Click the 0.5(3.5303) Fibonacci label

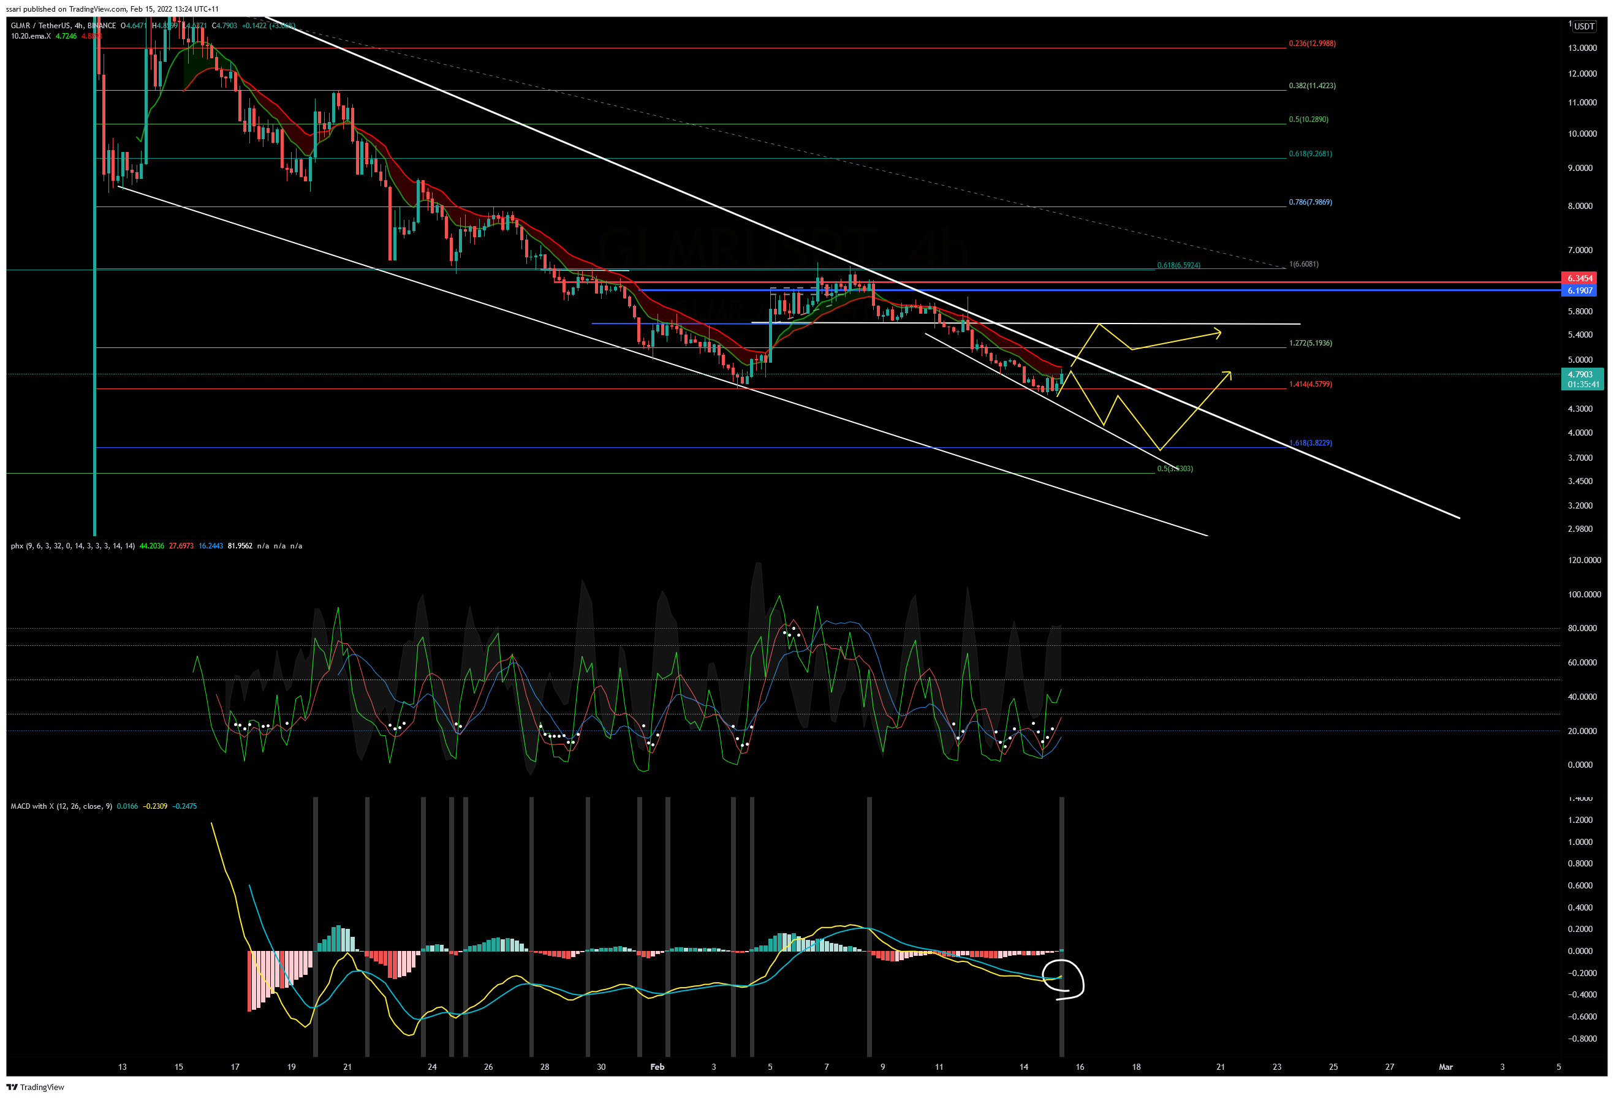1175,468
